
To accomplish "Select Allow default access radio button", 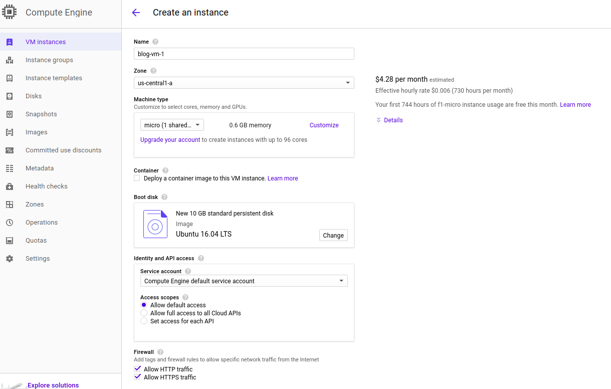I will (144, 305).
